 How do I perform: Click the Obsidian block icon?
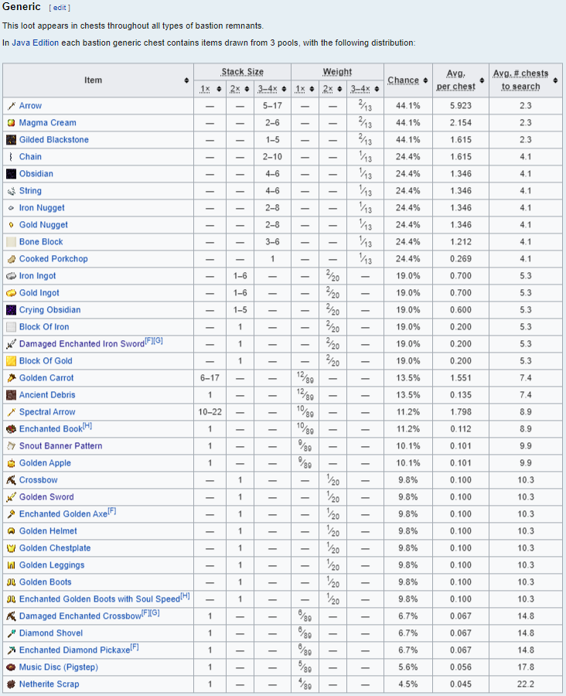click(x=12, y=174)
